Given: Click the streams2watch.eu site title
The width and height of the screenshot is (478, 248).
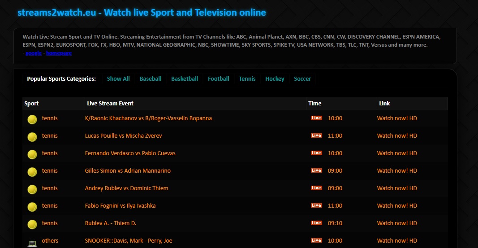Looking at the screenshot, I should point(142,13).
